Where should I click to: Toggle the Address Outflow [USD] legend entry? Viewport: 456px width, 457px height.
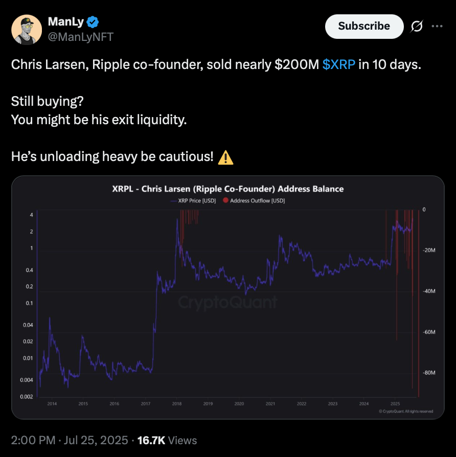257,200
